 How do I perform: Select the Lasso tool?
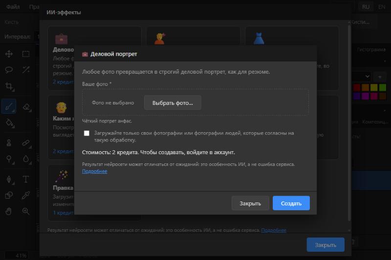tap(9, 70)
